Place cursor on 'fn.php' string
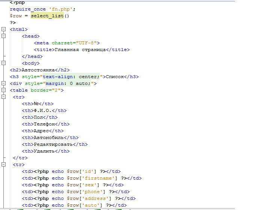 click(x=60, y=9)
